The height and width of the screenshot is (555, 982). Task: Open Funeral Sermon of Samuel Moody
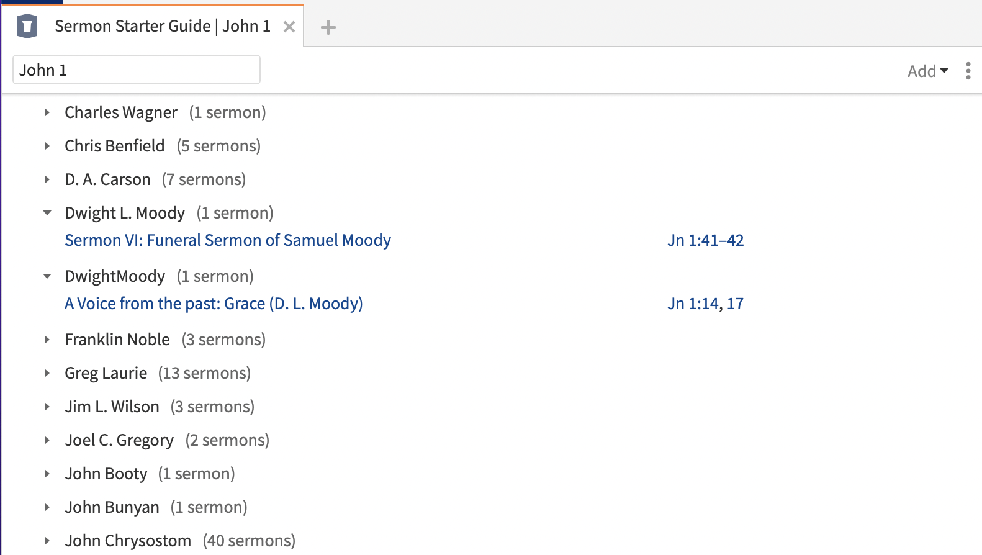point(228,240)
